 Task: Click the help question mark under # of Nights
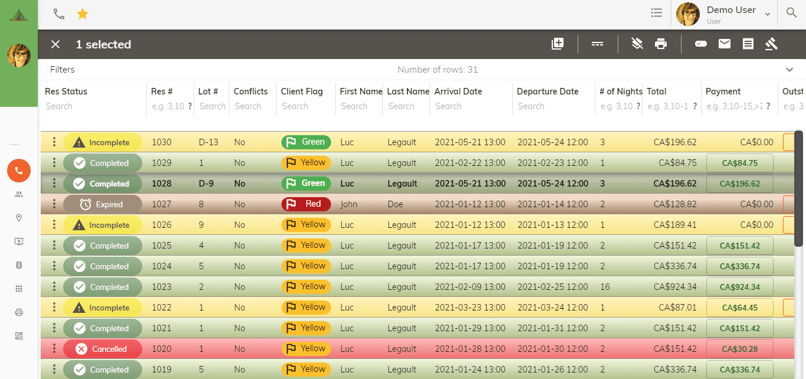[638, 106]
